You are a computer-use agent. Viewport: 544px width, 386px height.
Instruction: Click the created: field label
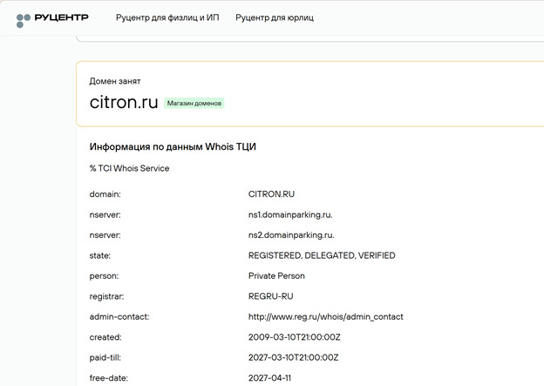click(105, 337)
